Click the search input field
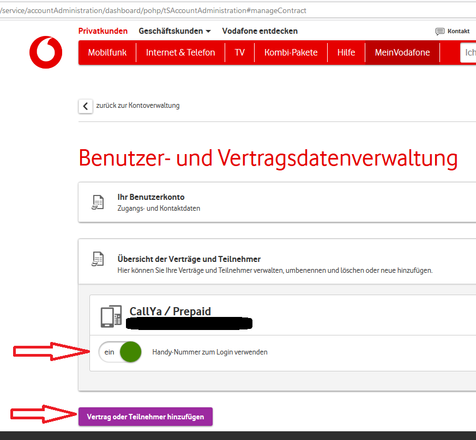Screen dimensions: 476x440 pyautogui.click(x=468, y=52)
